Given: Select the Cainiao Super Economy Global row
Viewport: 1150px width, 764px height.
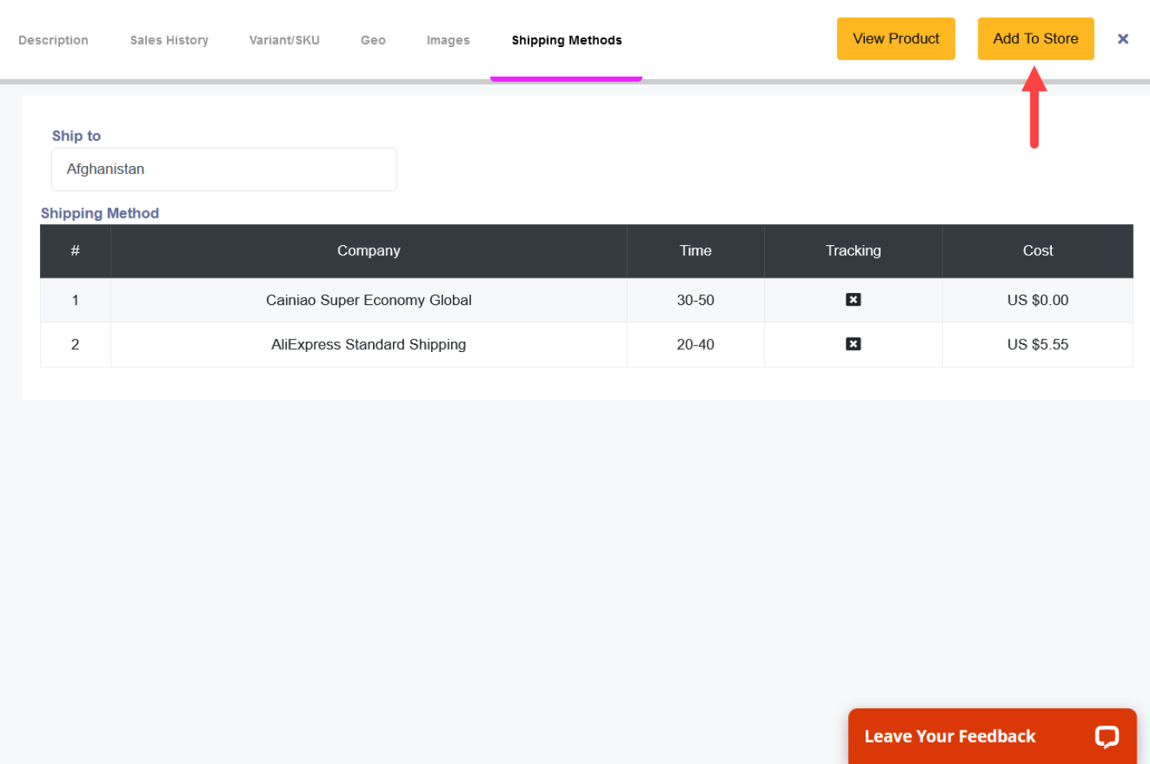Looking at the screenshot, I should tap(368, 300).
